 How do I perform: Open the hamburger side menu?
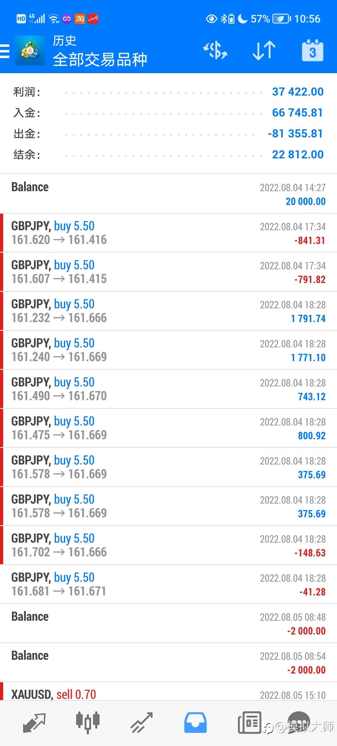5,51
